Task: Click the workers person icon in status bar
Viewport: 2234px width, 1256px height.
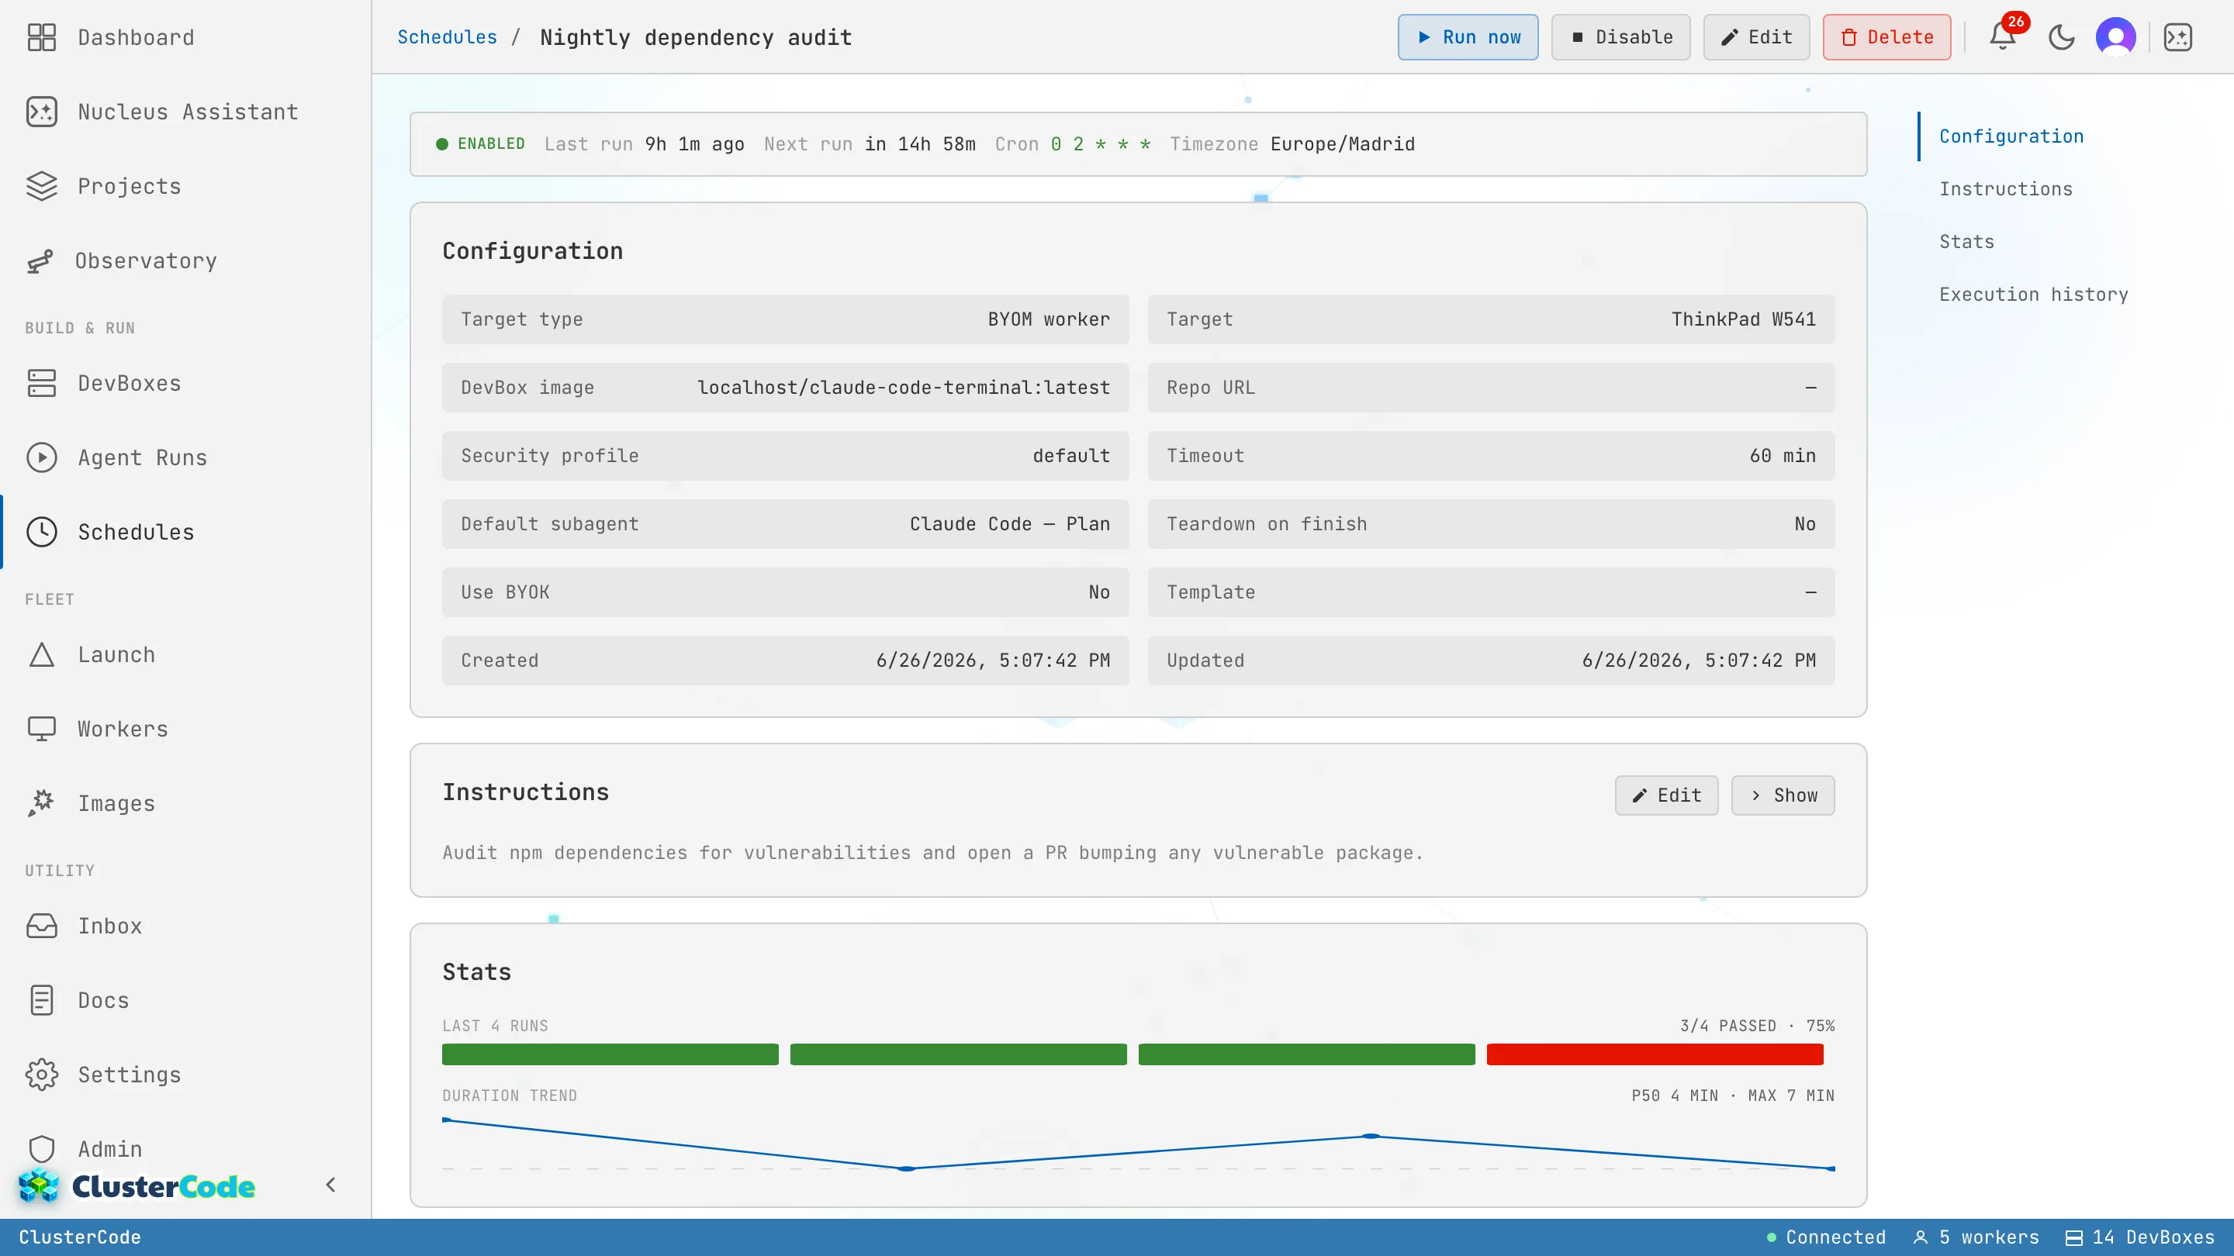Action: coord(1920,1238)
